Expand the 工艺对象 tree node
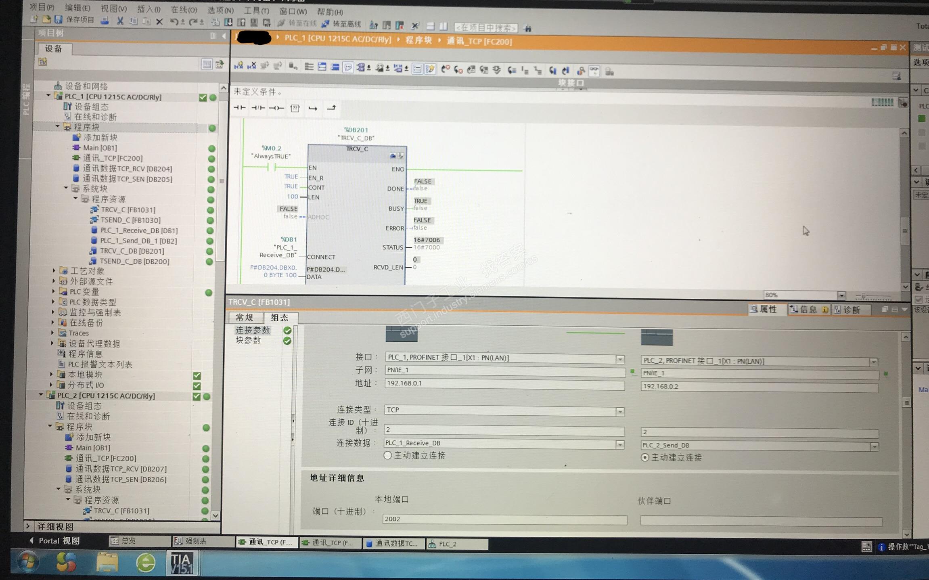The height and width of the screenshot is (580, 929). (54, 270)
